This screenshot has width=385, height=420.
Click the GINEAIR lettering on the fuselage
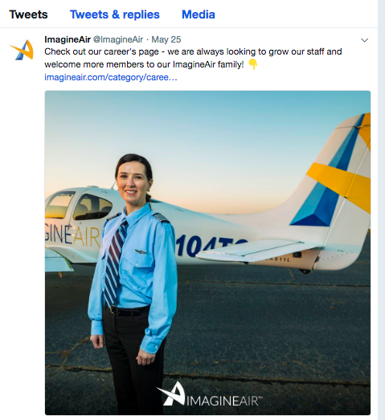click(x=72, y=236)
